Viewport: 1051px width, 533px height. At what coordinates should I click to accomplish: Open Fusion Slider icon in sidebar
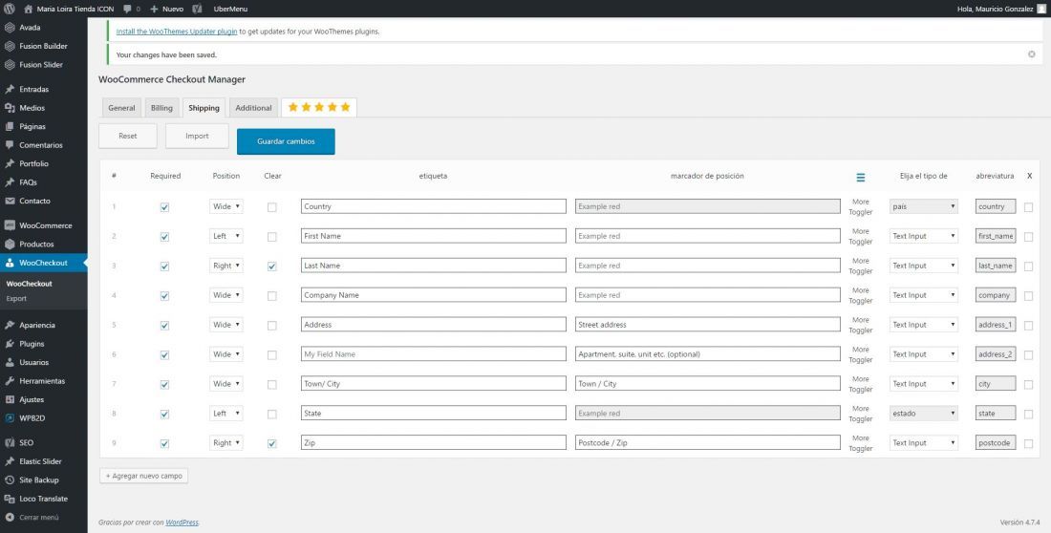point(10,65)
